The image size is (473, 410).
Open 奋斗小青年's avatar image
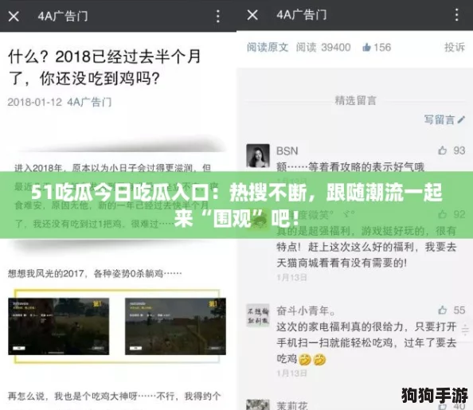pyautogui.click(x=258, y=315)
